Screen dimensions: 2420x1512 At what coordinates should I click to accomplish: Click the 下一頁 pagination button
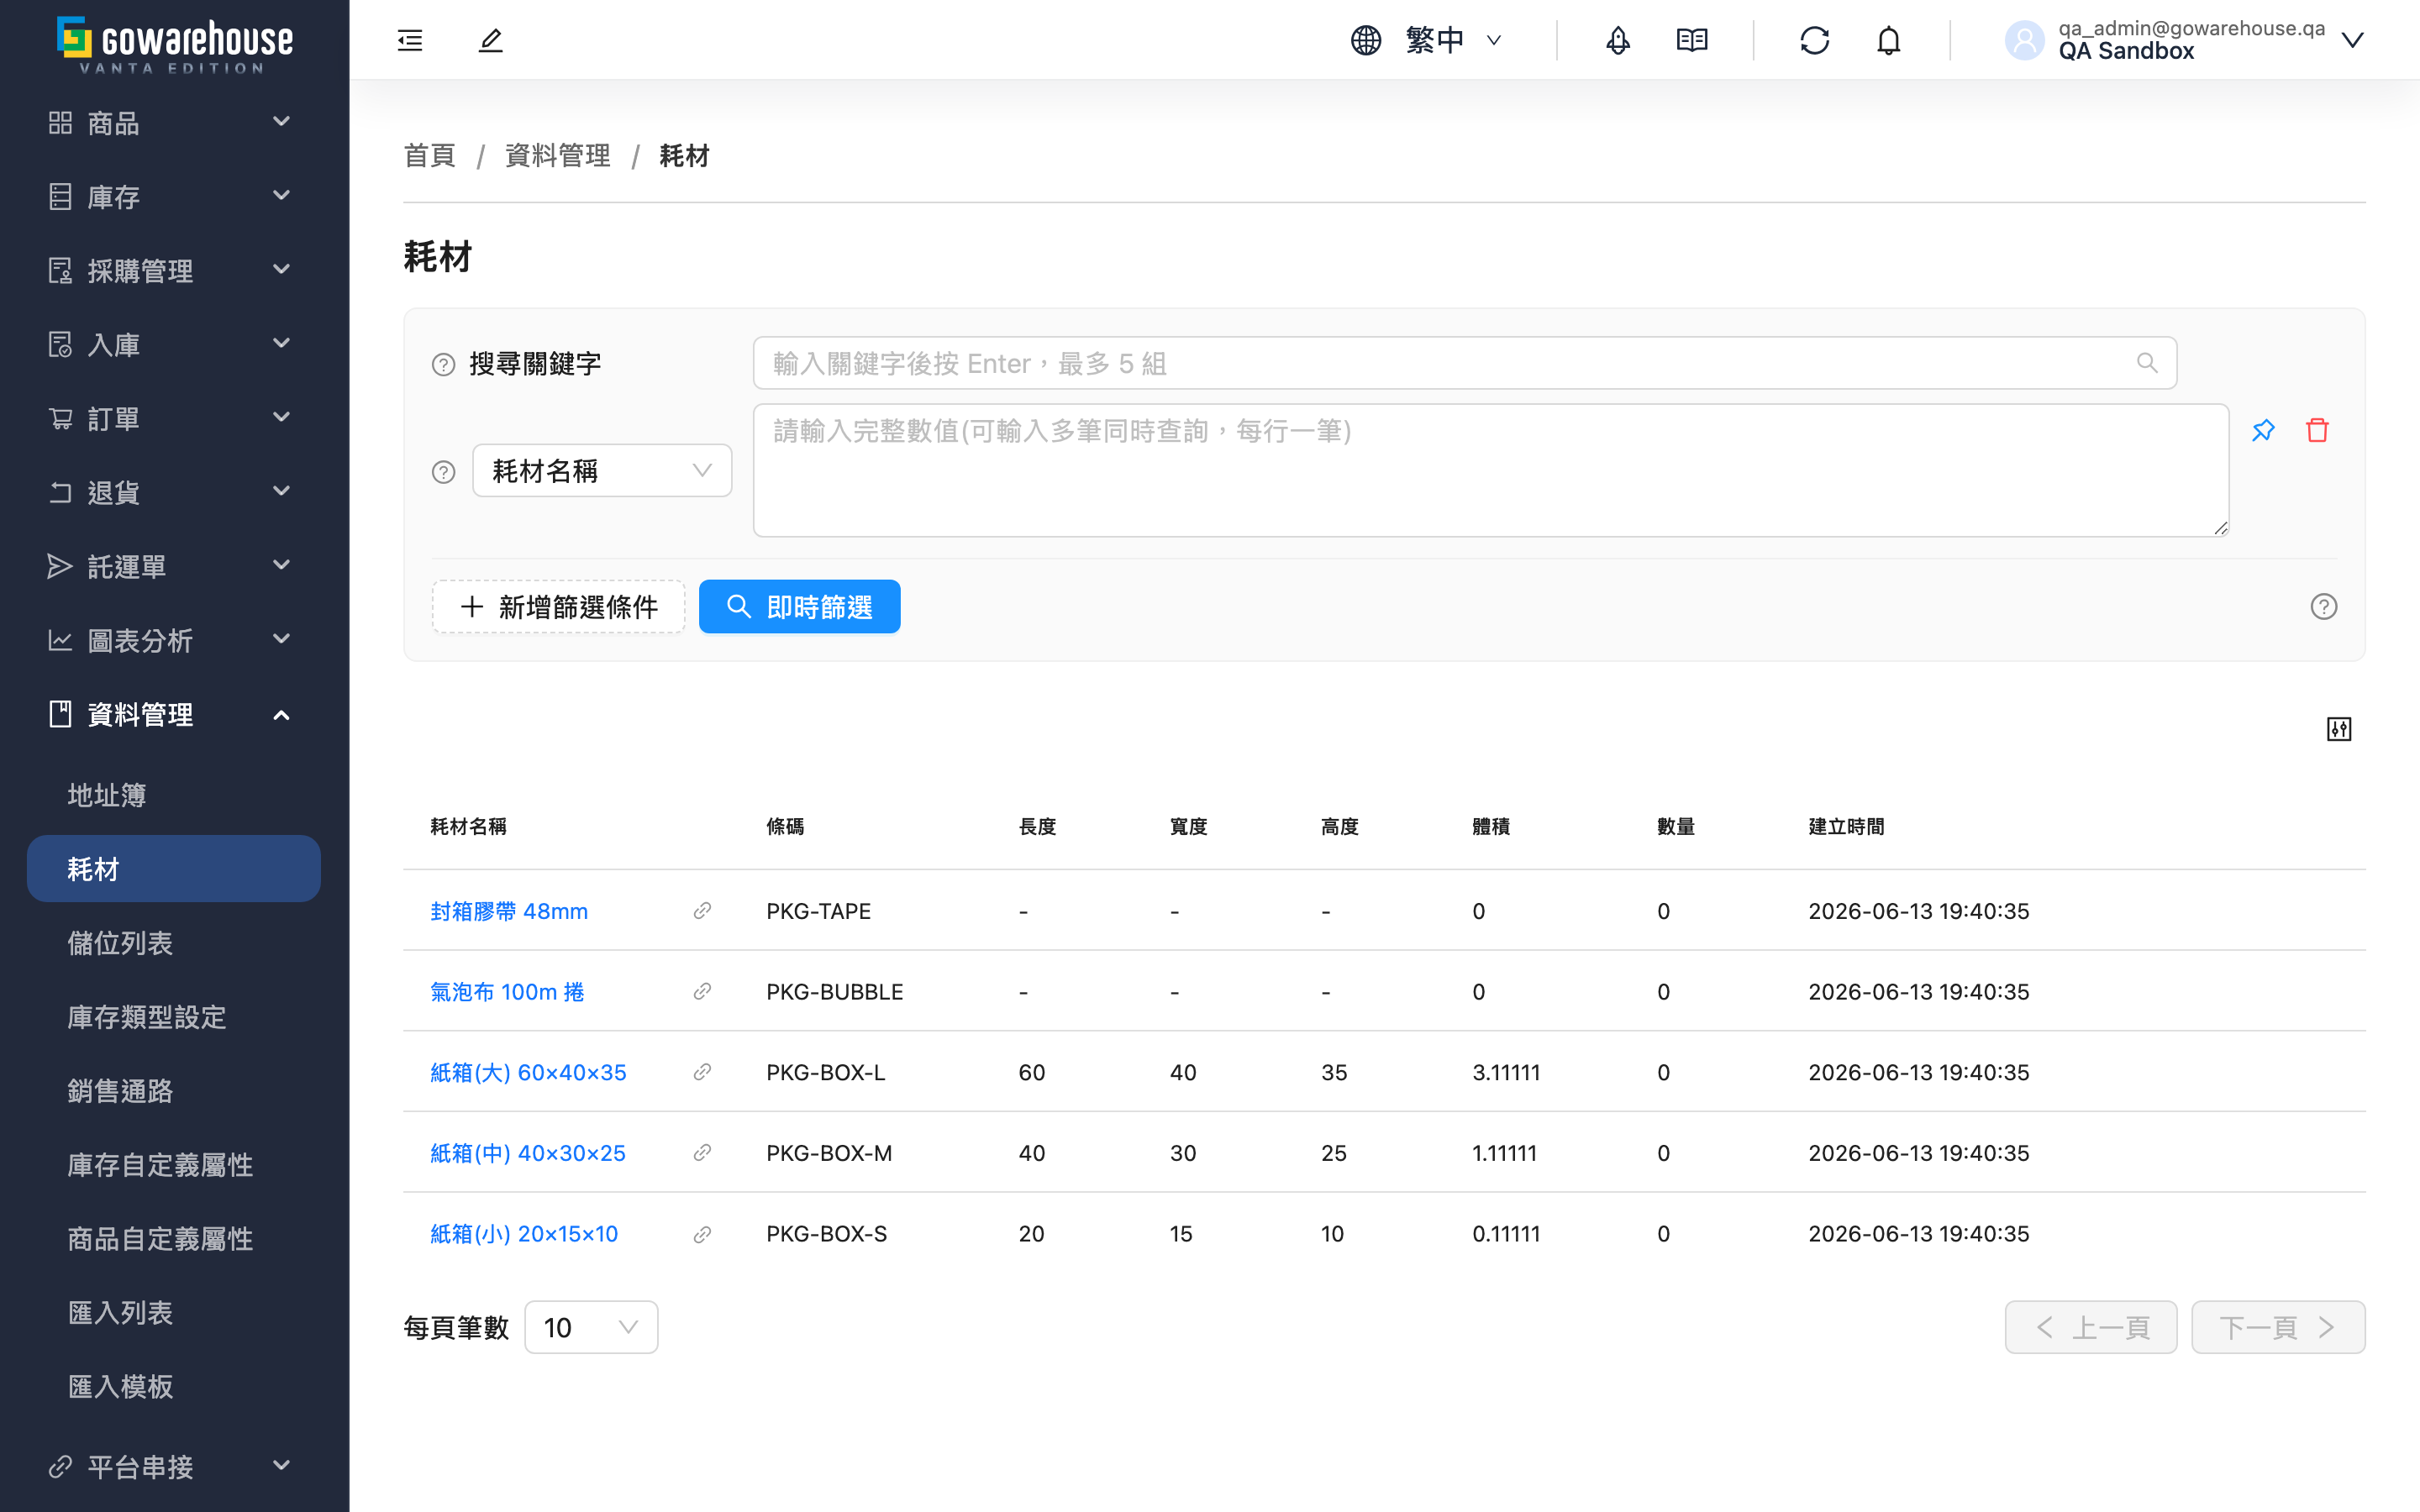(2278, 1327)
